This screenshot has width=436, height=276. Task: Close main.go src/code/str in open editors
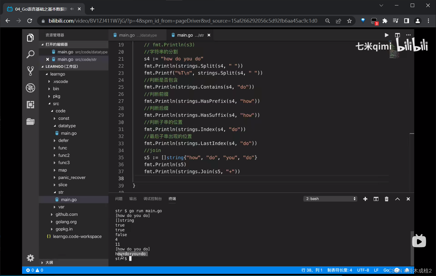tap(48, 59)
